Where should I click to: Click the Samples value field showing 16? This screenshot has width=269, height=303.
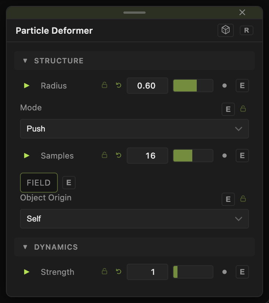click(147, 156)
